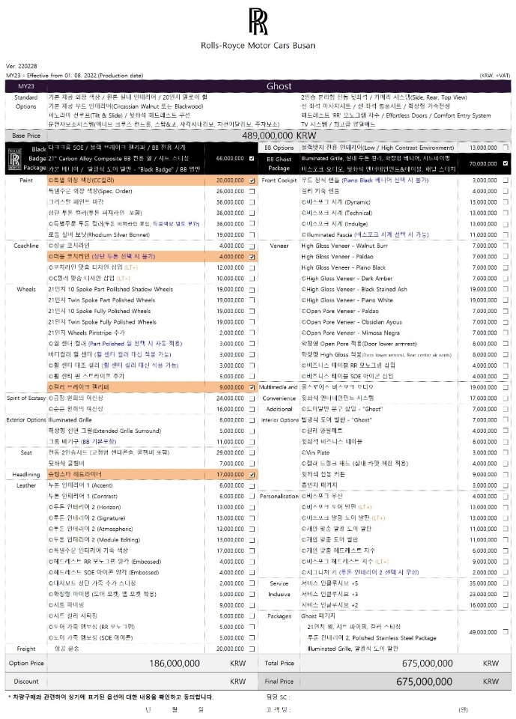This screenshot has height=719, width=516.
Task: Tick the RR 모노그램 Embossed headrest checkbox
Action: pos(252,562)
